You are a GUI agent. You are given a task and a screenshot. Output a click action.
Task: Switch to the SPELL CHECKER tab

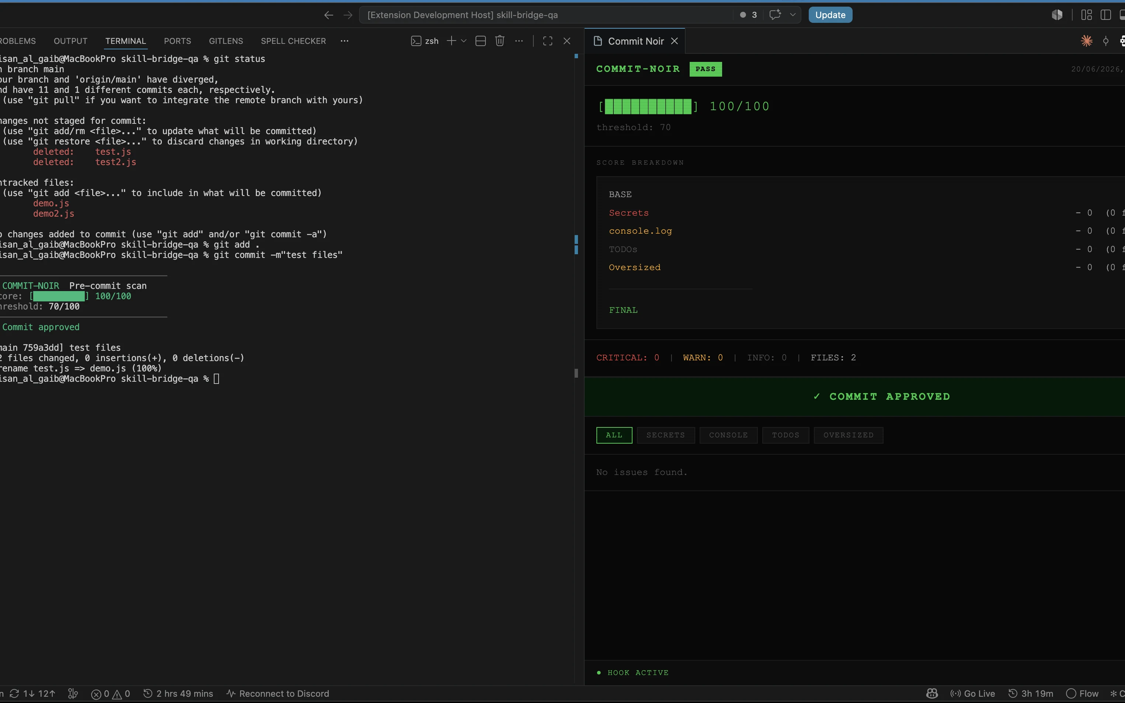point(293,41)
